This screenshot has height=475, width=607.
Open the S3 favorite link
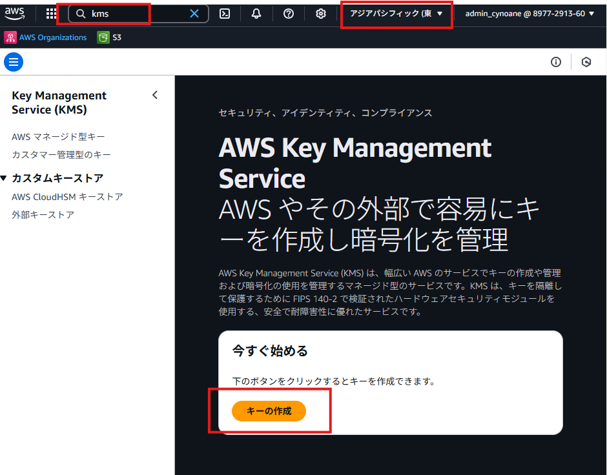[117, 37]
